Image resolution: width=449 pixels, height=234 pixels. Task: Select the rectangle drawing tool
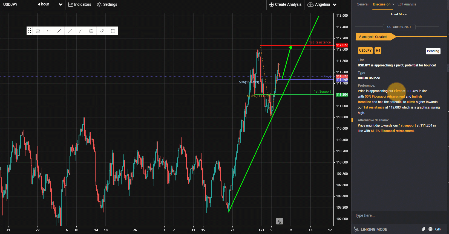point(113,31)
